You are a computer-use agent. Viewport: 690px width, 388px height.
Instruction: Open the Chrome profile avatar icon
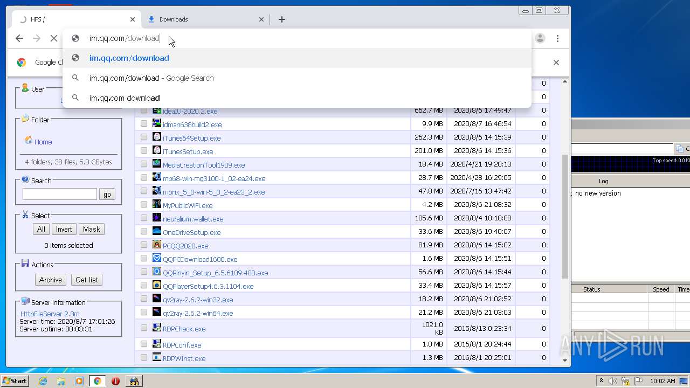[x=540, y=38]
